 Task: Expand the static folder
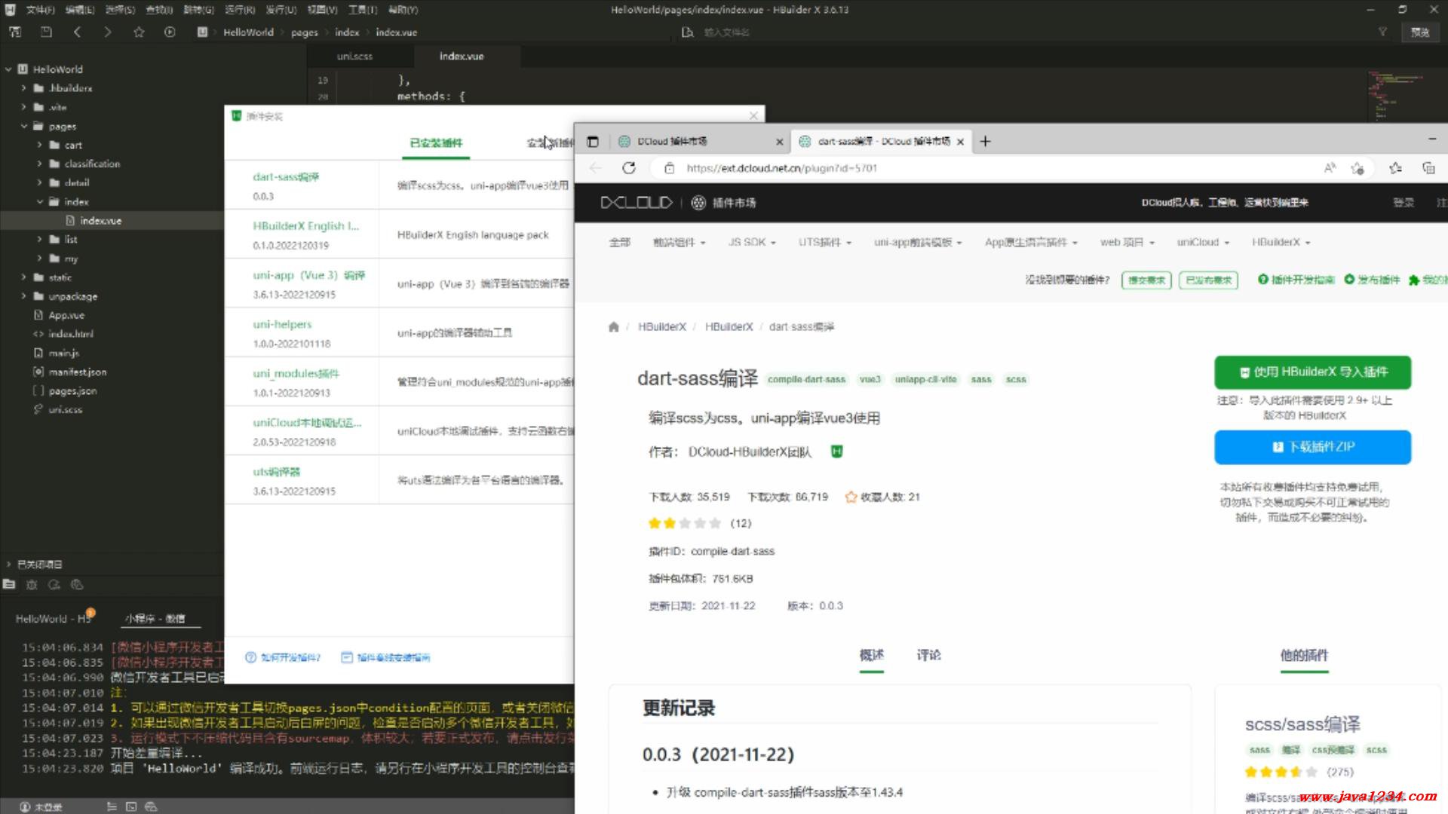[23, 277]
